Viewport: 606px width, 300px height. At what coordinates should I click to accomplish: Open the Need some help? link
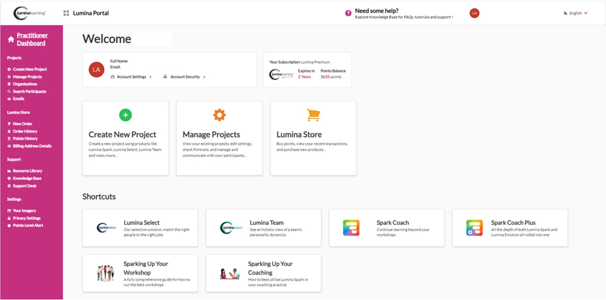pyautogui.click(x=377, y=11)
